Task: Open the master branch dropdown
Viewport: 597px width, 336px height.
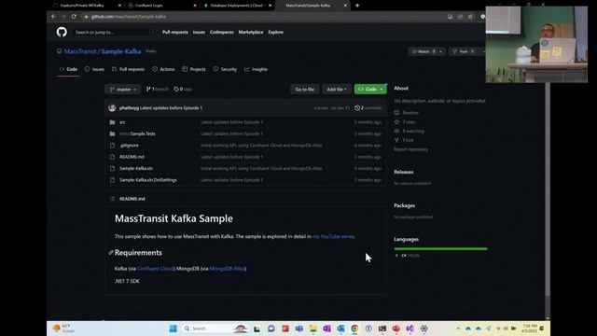Action: 122,90
